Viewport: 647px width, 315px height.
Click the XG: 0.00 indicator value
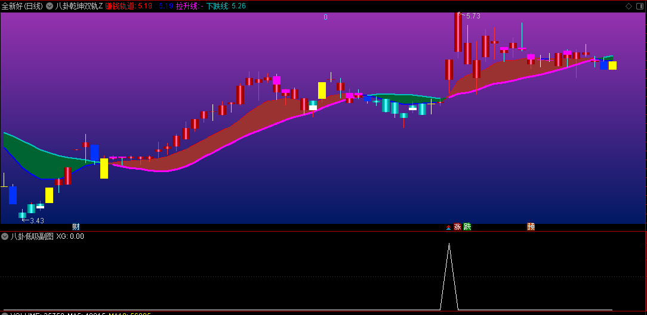point(70,236)
